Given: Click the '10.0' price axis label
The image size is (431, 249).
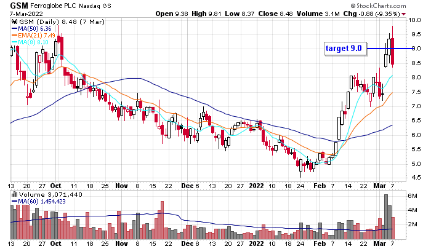Looking at the screenshot, I should [414, 20].
